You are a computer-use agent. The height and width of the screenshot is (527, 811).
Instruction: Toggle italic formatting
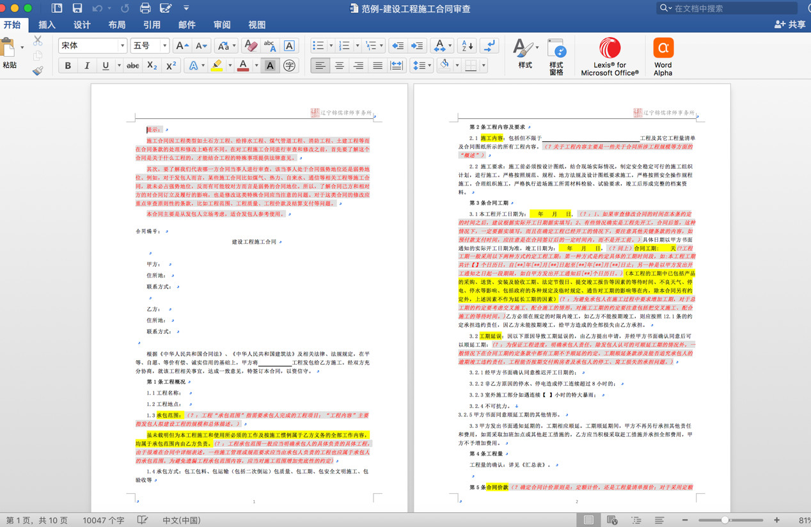87,66
